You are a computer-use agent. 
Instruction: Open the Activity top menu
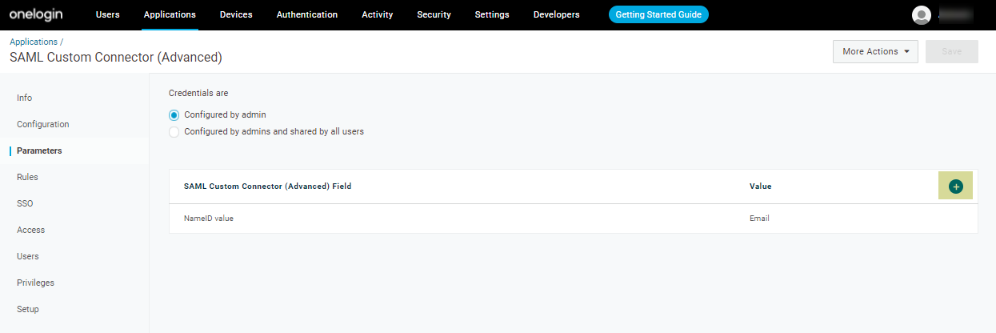(x=378, y=14)
